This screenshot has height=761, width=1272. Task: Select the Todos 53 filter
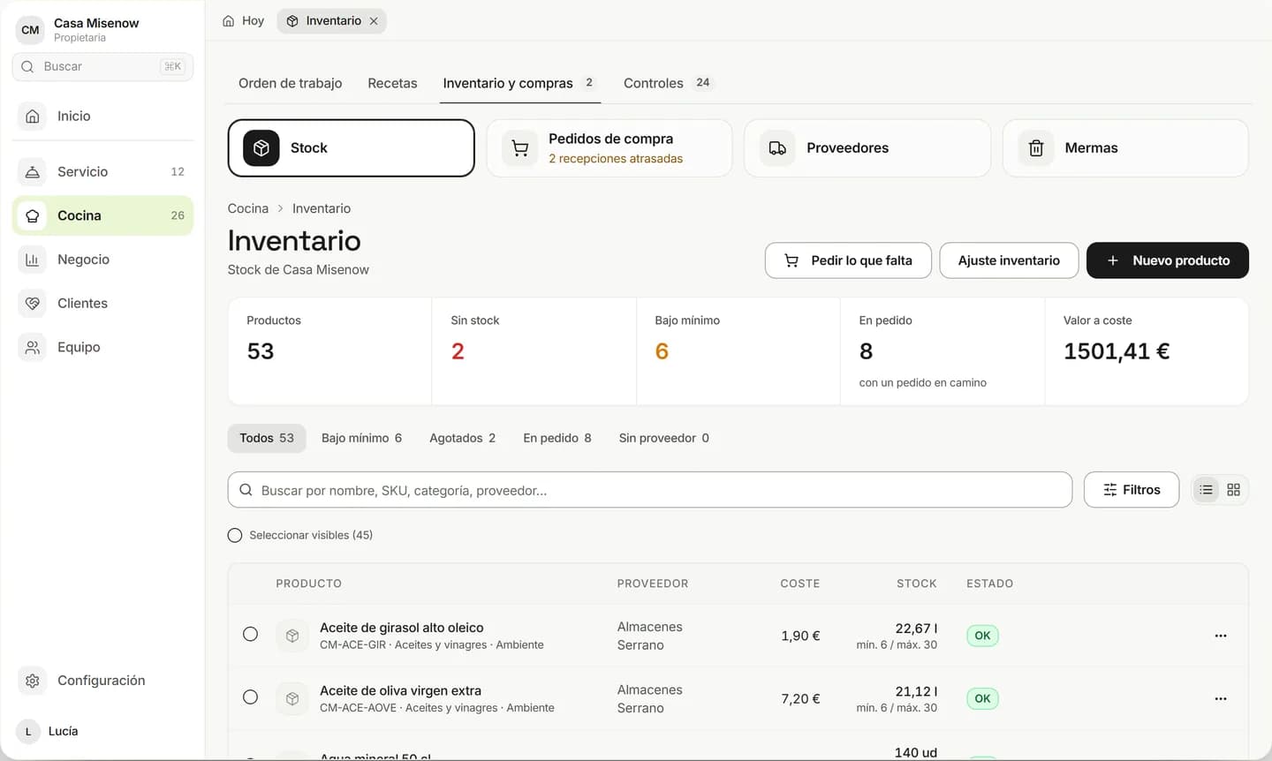(267, 438)
